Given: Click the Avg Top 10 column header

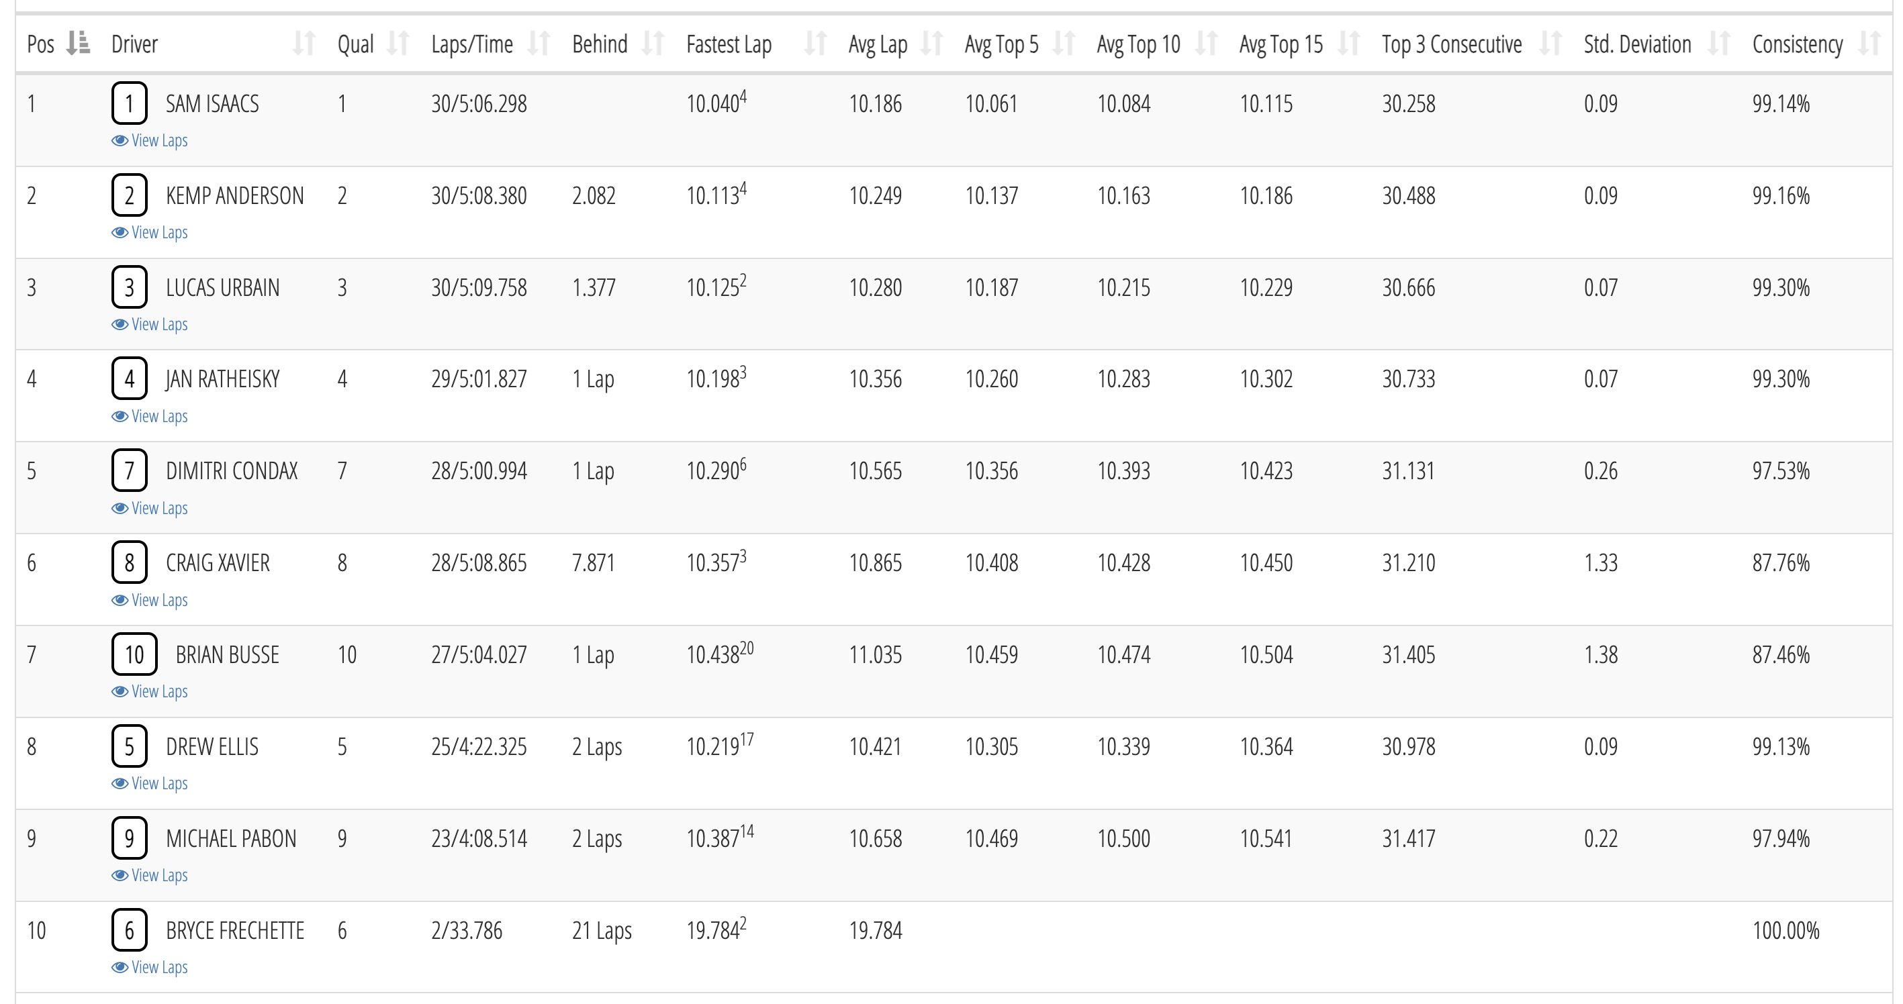Looking at the screenshot, I should pyautogui.click(x=1138, y=44).
